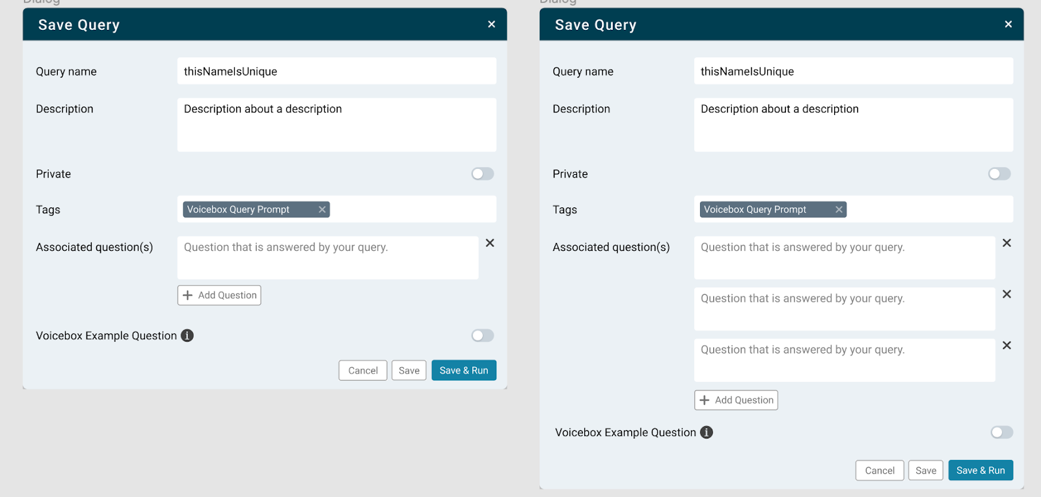Click Associated question(s) label in right dialog

pos(611,247)
